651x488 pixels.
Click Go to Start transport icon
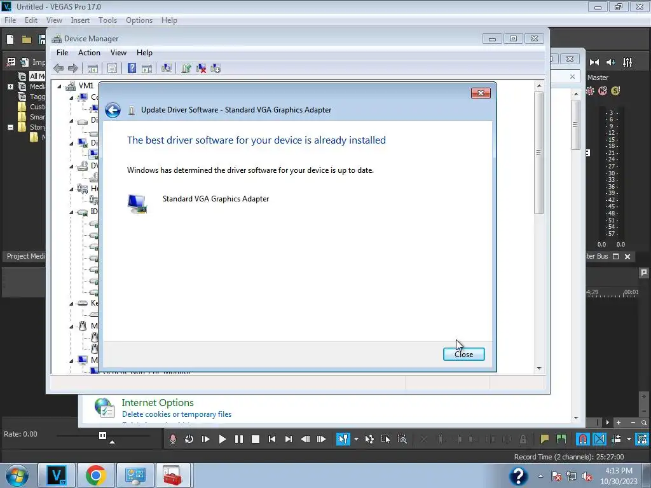pyautogui.click(x=272, y=439)
